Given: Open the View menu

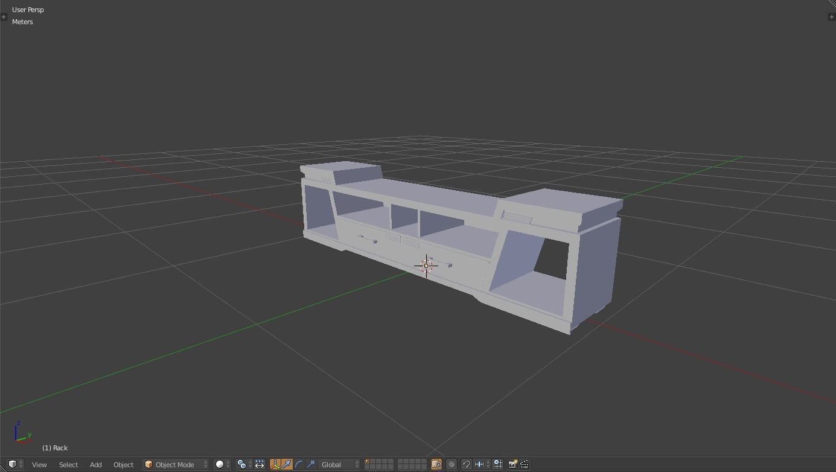Looking at the screenshot, I should click(39, 464).
